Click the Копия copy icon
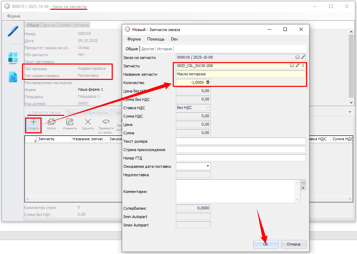 coord(52,122)
